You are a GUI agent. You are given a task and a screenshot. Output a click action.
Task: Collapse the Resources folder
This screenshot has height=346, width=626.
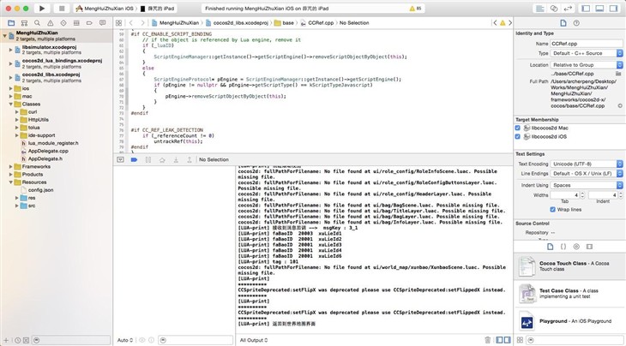pos(11,182)
